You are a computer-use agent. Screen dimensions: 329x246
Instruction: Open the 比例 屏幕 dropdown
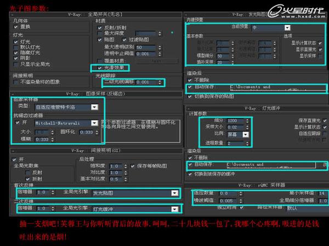pos(246,134)
